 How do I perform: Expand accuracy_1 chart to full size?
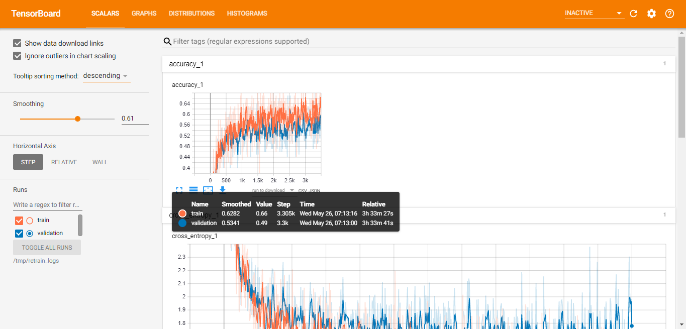(179, 190)
